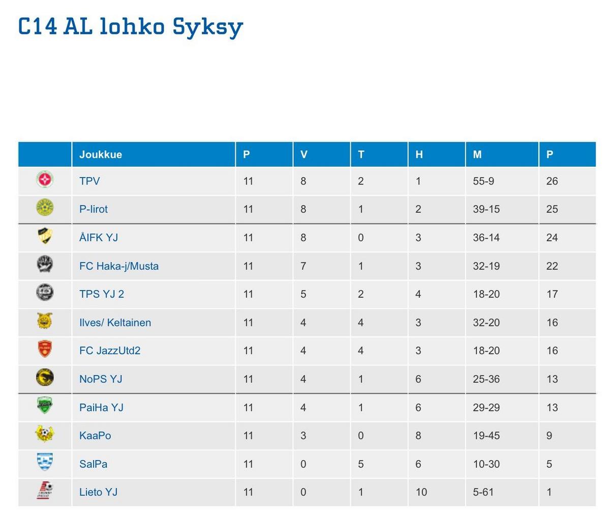610x518 pixels.
Task: Click the NoPS YJ black-yellow logo
Action: pyautogui.click(x=45, y=378)
